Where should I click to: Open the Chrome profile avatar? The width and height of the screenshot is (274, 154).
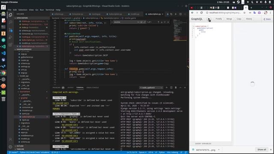click(265, 13)
